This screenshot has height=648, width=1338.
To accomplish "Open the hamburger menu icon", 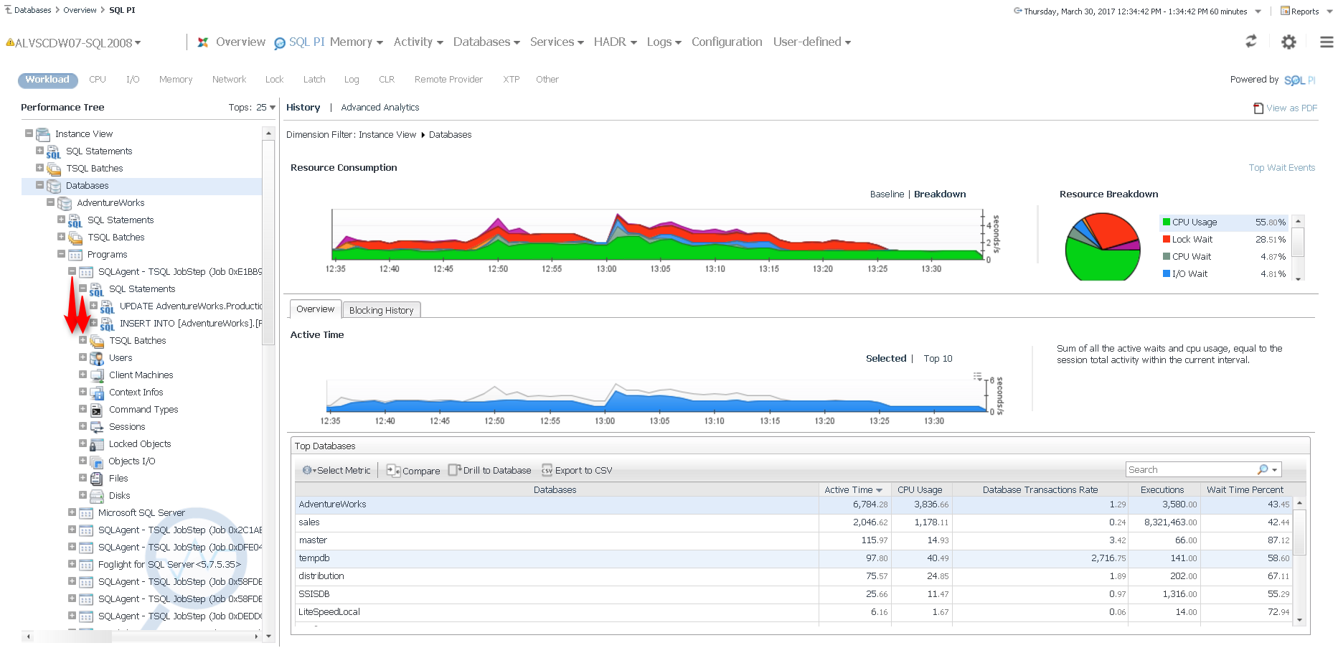I will point(1327,42).
